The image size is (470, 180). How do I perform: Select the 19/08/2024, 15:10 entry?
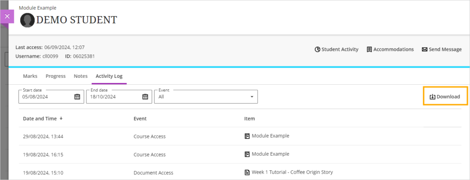click(240, 172)
